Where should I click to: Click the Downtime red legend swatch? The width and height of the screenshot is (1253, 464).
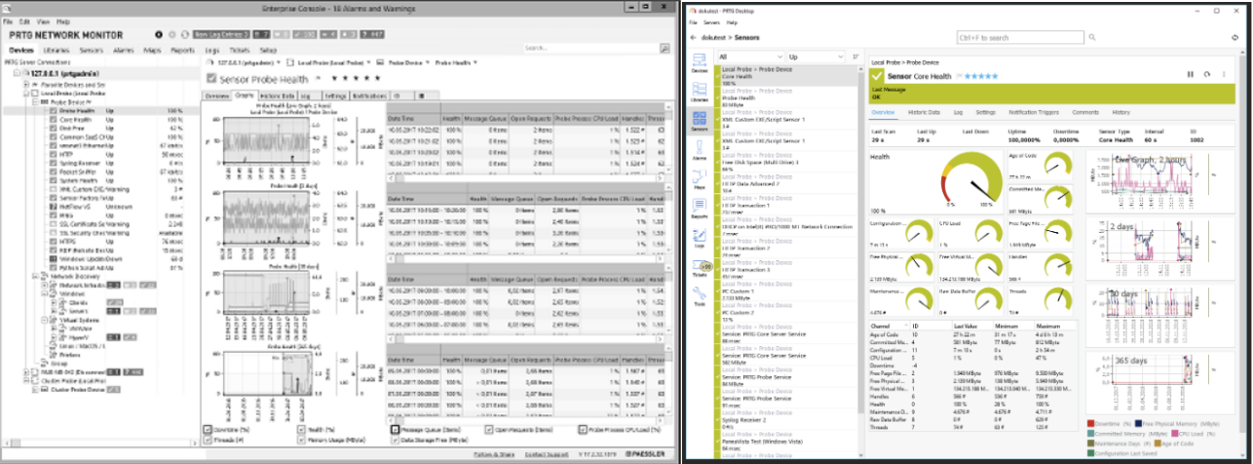(x=1090, y=423)
